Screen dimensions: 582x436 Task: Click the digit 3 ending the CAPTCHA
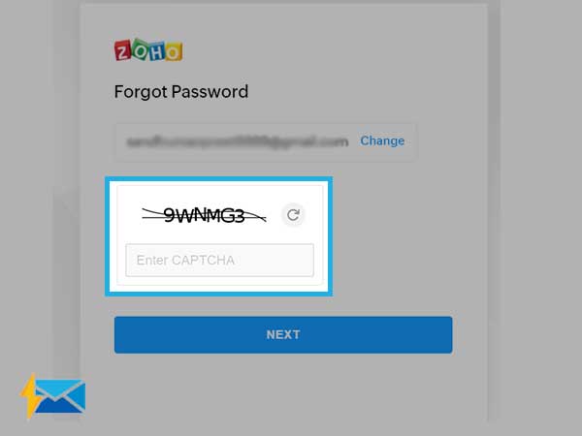(x=239, y=216)
